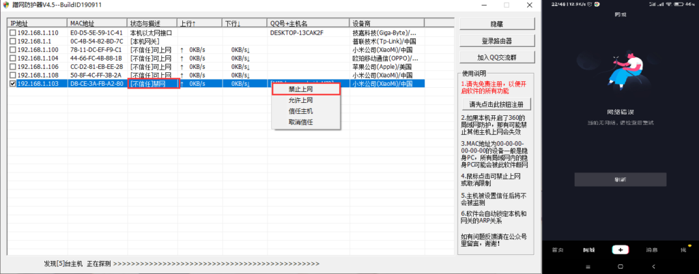The image size is (699, 274).
Task: Tap the 刷新 button on phone screen
Action: (620, 179)
